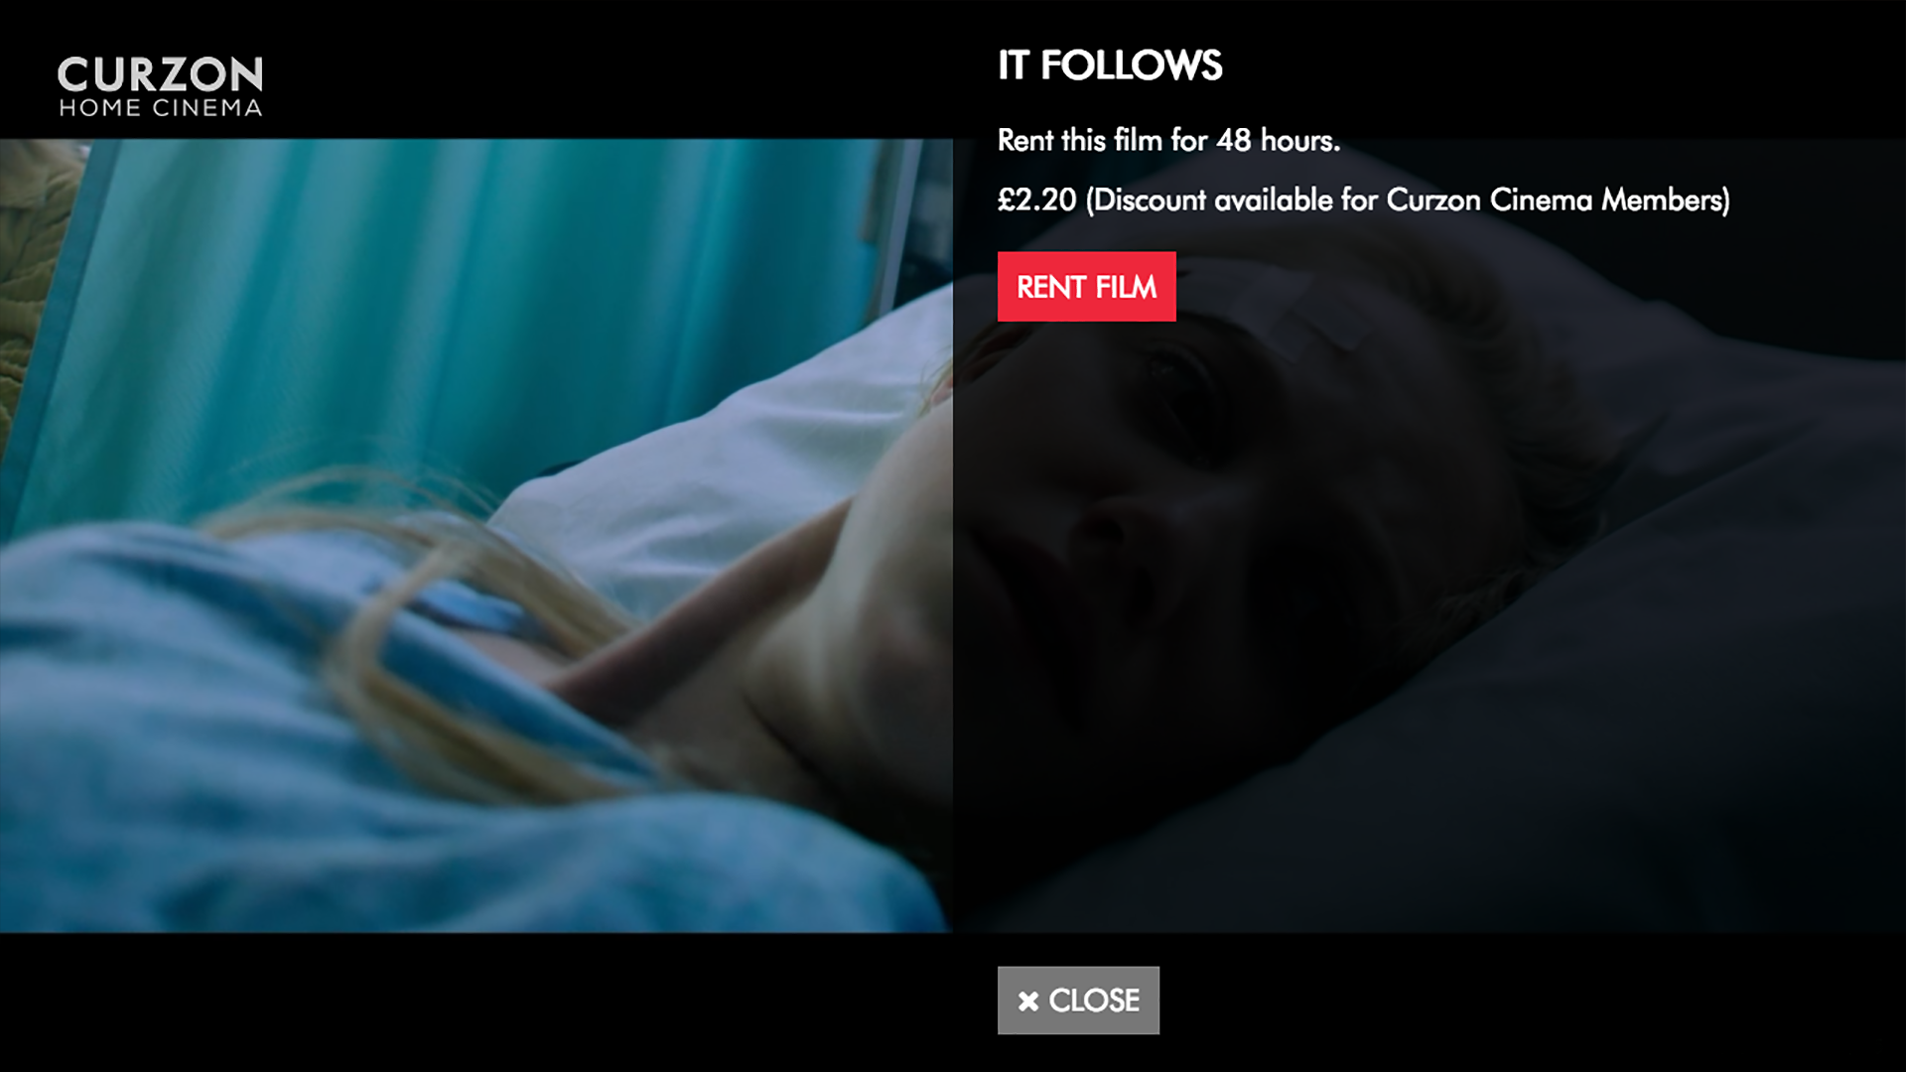This screenshot has width=1906, height=1072.
Task: Open the Curzon Home Cinema logo
Action: pos(160,86)
